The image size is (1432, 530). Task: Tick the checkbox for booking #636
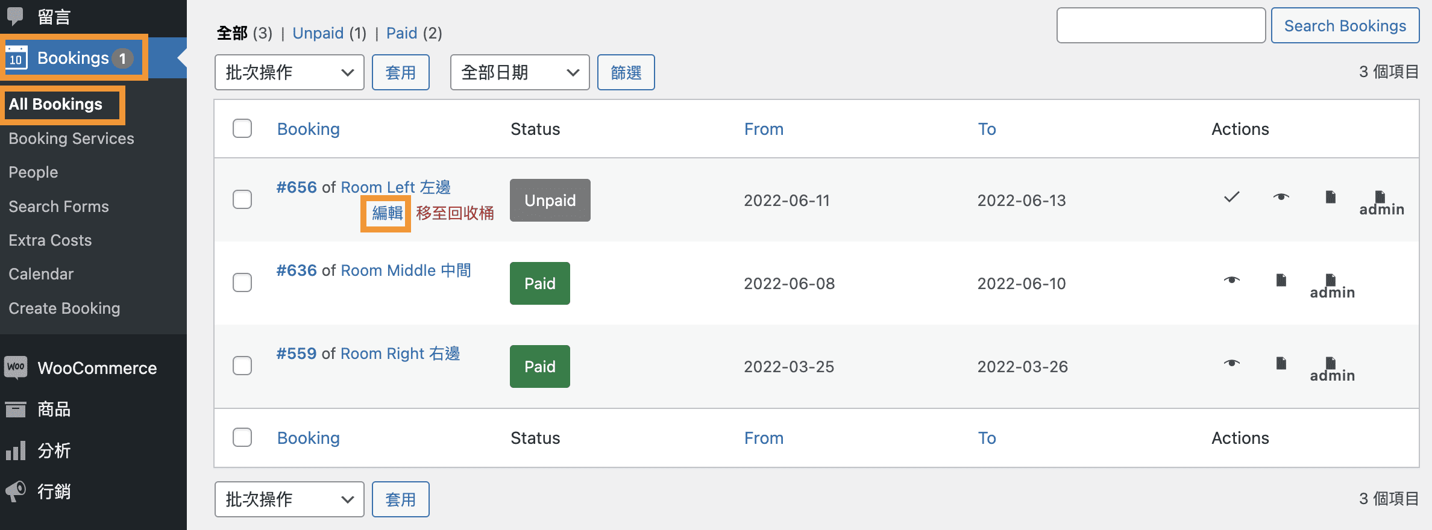point(242,282)
